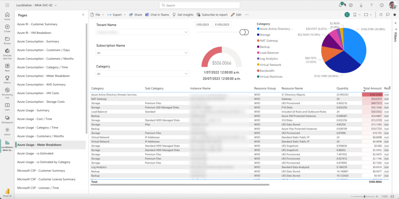
Task: Sort by Sub Category column header
Action: (154, 88)
